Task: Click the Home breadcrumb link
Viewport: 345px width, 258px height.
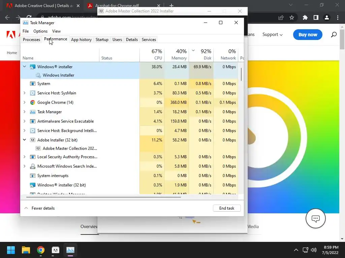Action: coord(12,53)
